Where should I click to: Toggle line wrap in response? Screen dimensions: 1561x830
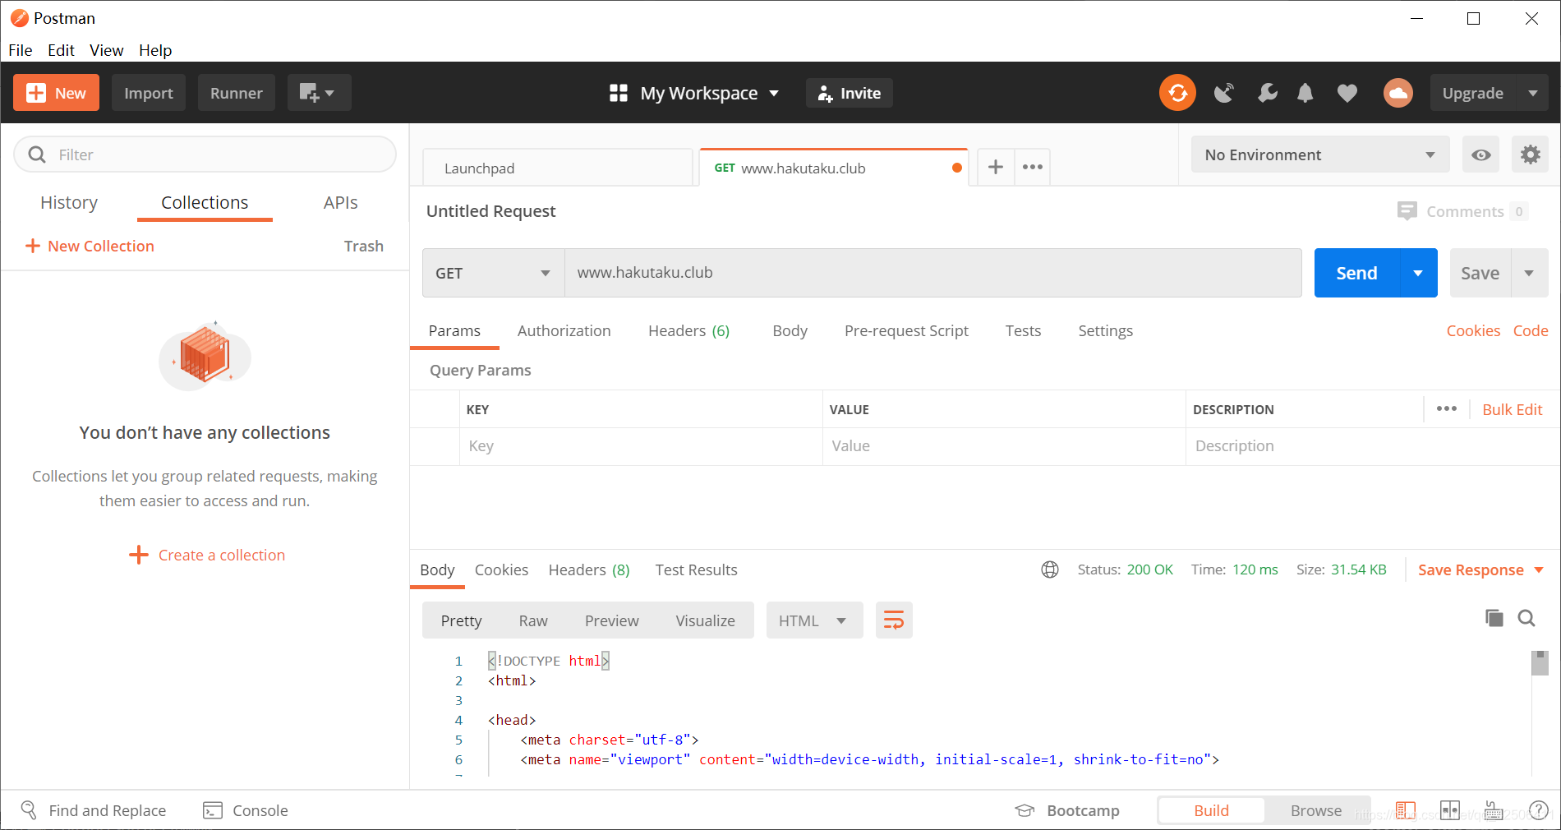[x=894, y=620]
